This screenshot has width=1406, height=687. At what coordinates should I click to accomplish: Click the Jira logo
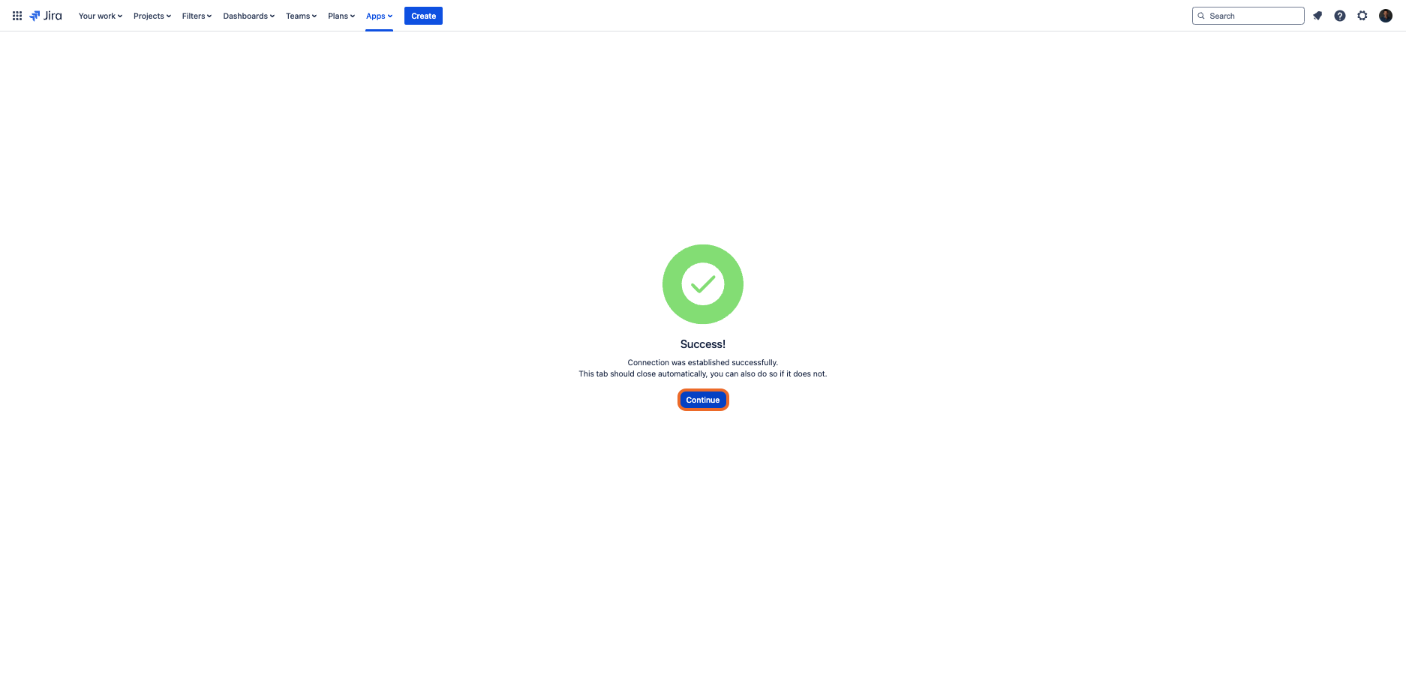click(x=46, y=16)
